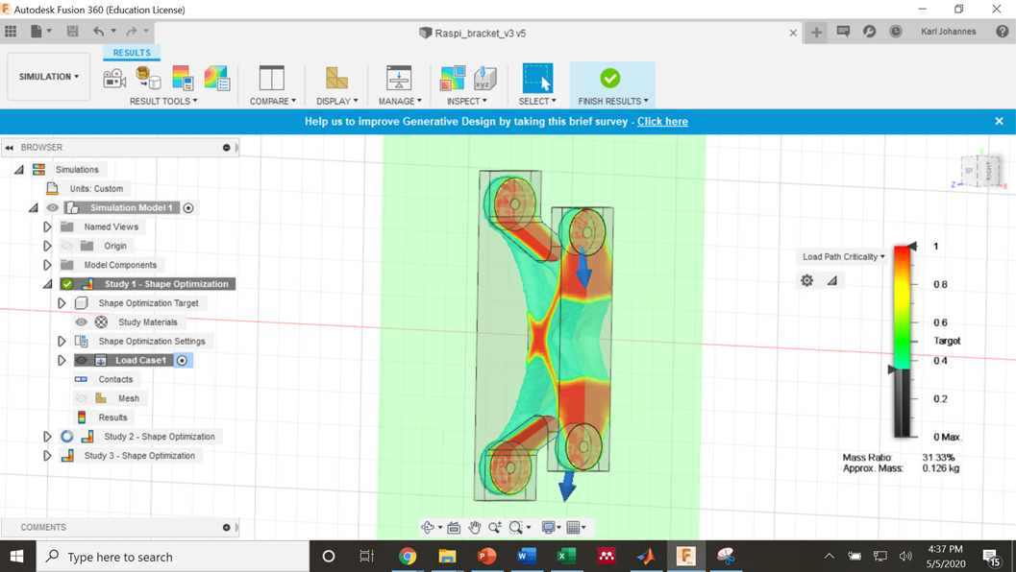Close the Raspi_bracket_v3 document tab

793,33
